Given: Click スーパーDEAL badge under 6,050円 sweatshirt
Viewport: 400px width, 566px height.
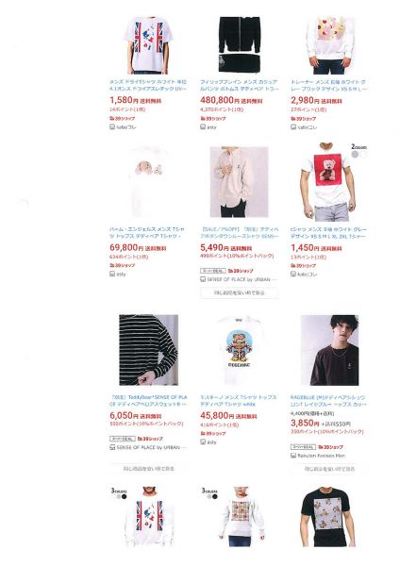Looking at the screenshot, I should click(x=123, y=439).
